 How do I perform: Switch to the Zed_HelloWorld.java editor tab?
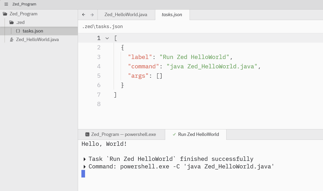126,15
